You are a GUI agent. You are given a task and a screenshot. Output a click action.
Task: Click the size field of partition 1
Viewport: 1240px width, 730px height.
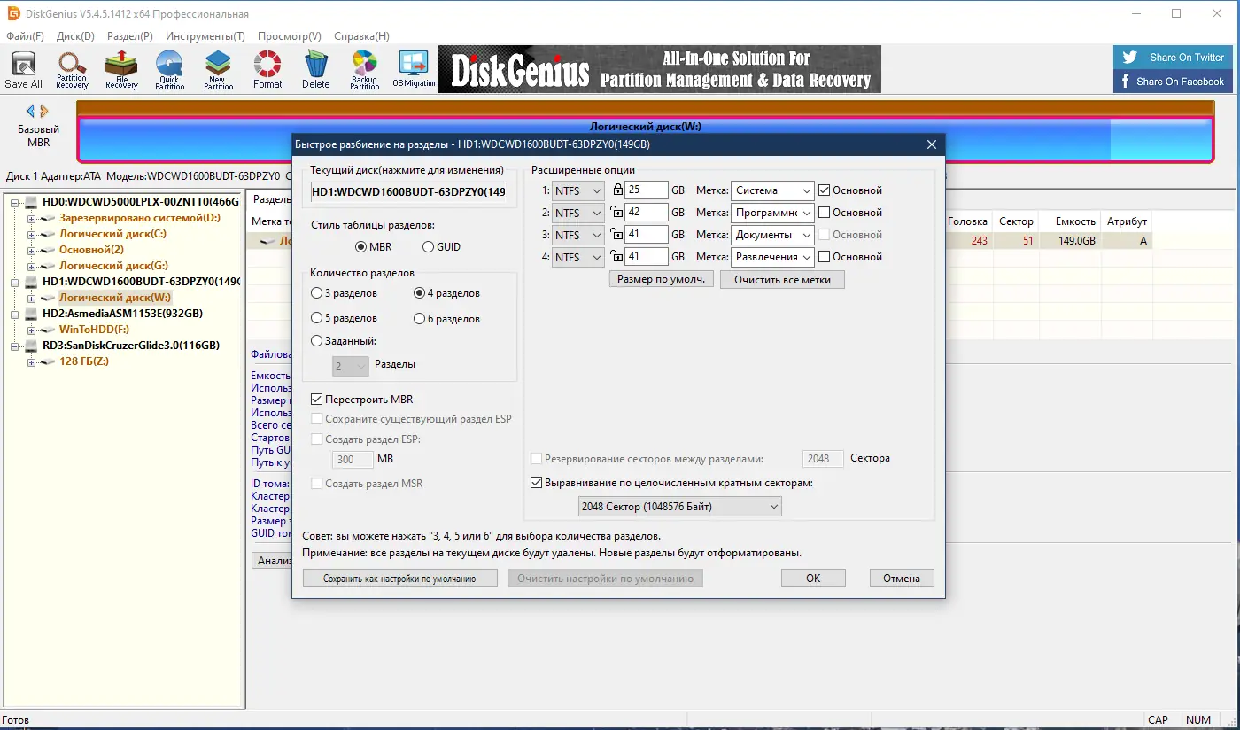click(x=647, y=190)
